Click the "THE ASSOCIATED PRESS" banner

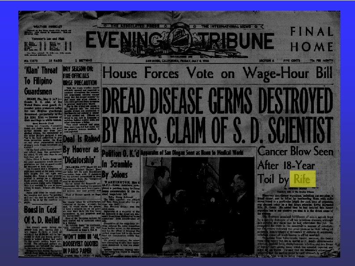coord(135,26)
